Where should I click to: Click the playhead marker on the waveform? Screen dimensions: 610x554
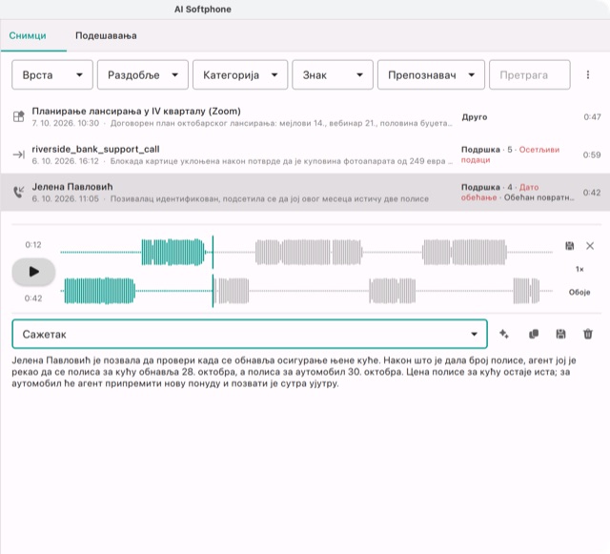click(213, 271)
